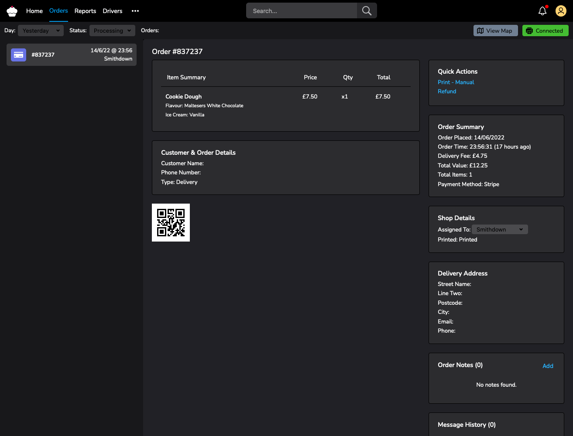Click the View Map button
The height and width of the screenshot is (436, 573).
click(x=496, y=31)
